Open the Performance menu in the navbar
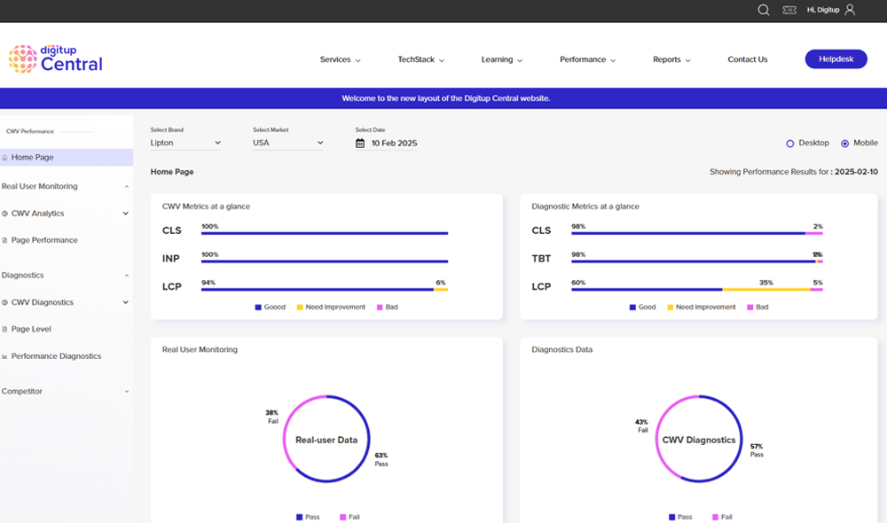The height and width of the screenshot is (523, 887). [587, 59]
